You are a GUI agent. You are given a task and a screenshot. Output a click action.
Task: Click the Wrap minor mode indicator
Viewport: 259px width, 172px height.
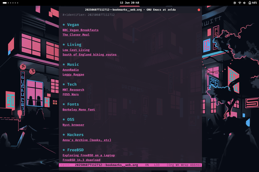185,165
